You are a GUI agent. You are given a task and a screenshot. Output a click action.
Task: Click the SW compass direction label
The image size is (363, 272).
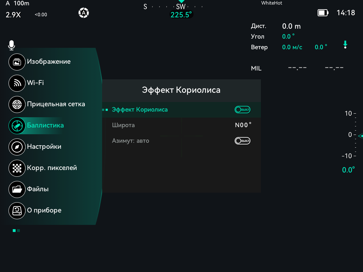[x=181, y=6]
